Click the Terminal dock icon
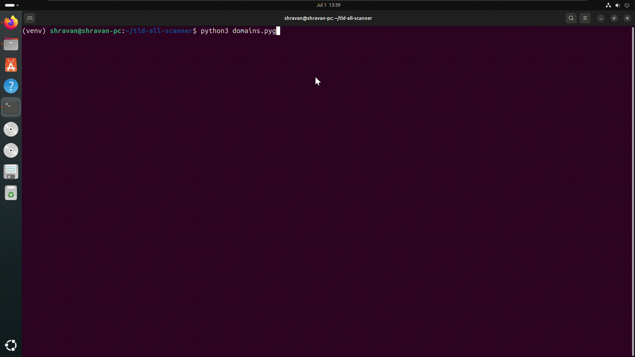 click(11, 107)
